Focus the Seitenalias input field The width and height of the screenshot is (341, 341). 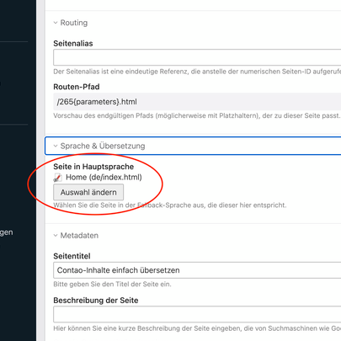pyautogui.click(x=197, y=57)
